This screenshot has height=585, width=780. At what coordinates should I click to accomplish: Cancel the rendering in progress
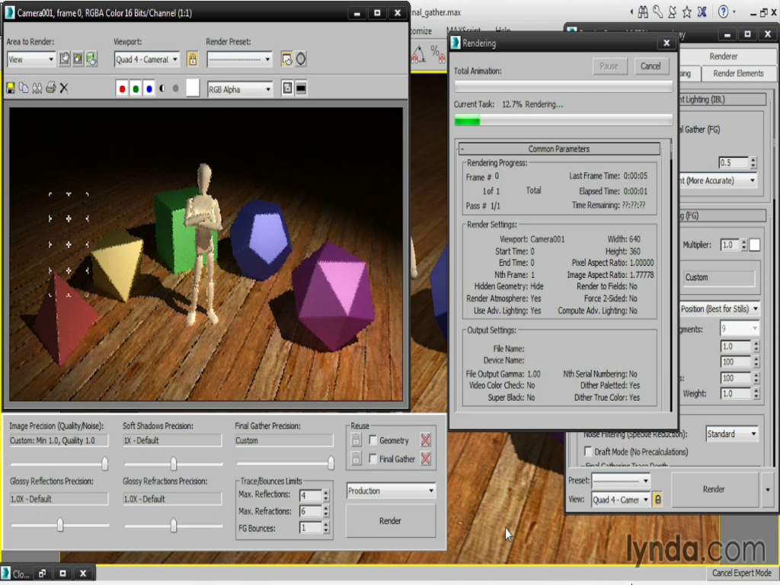click(651, 66)
